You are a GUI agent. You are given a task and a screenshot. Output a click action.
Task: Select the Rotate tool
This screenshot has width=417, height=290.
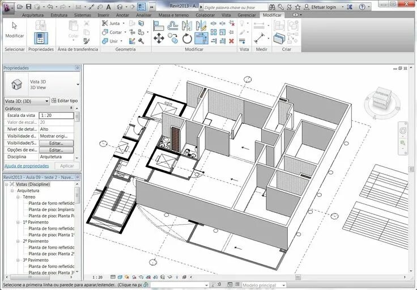click(187, 39)
